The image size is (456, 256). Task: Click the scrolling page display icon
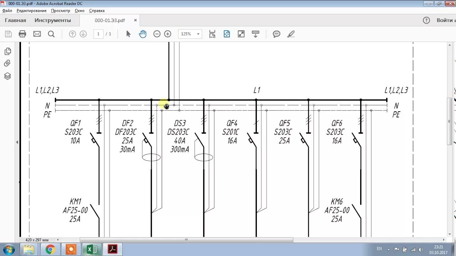tap(212, 34)
